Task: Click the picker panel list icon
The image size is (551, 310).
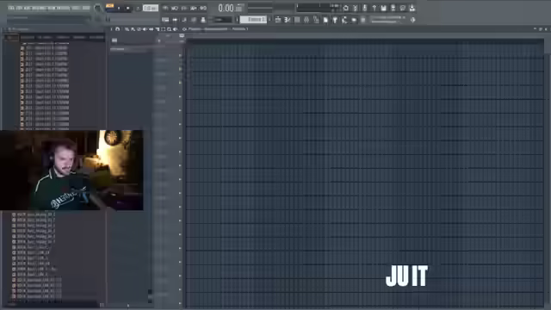Action: point(115,40)
